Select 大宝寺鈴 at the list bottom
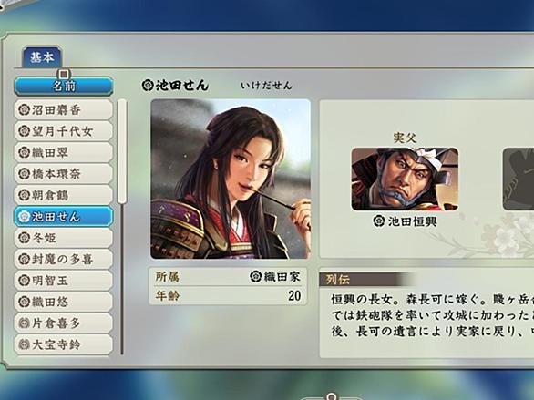 pyautogui.click(x=64, y=344)
